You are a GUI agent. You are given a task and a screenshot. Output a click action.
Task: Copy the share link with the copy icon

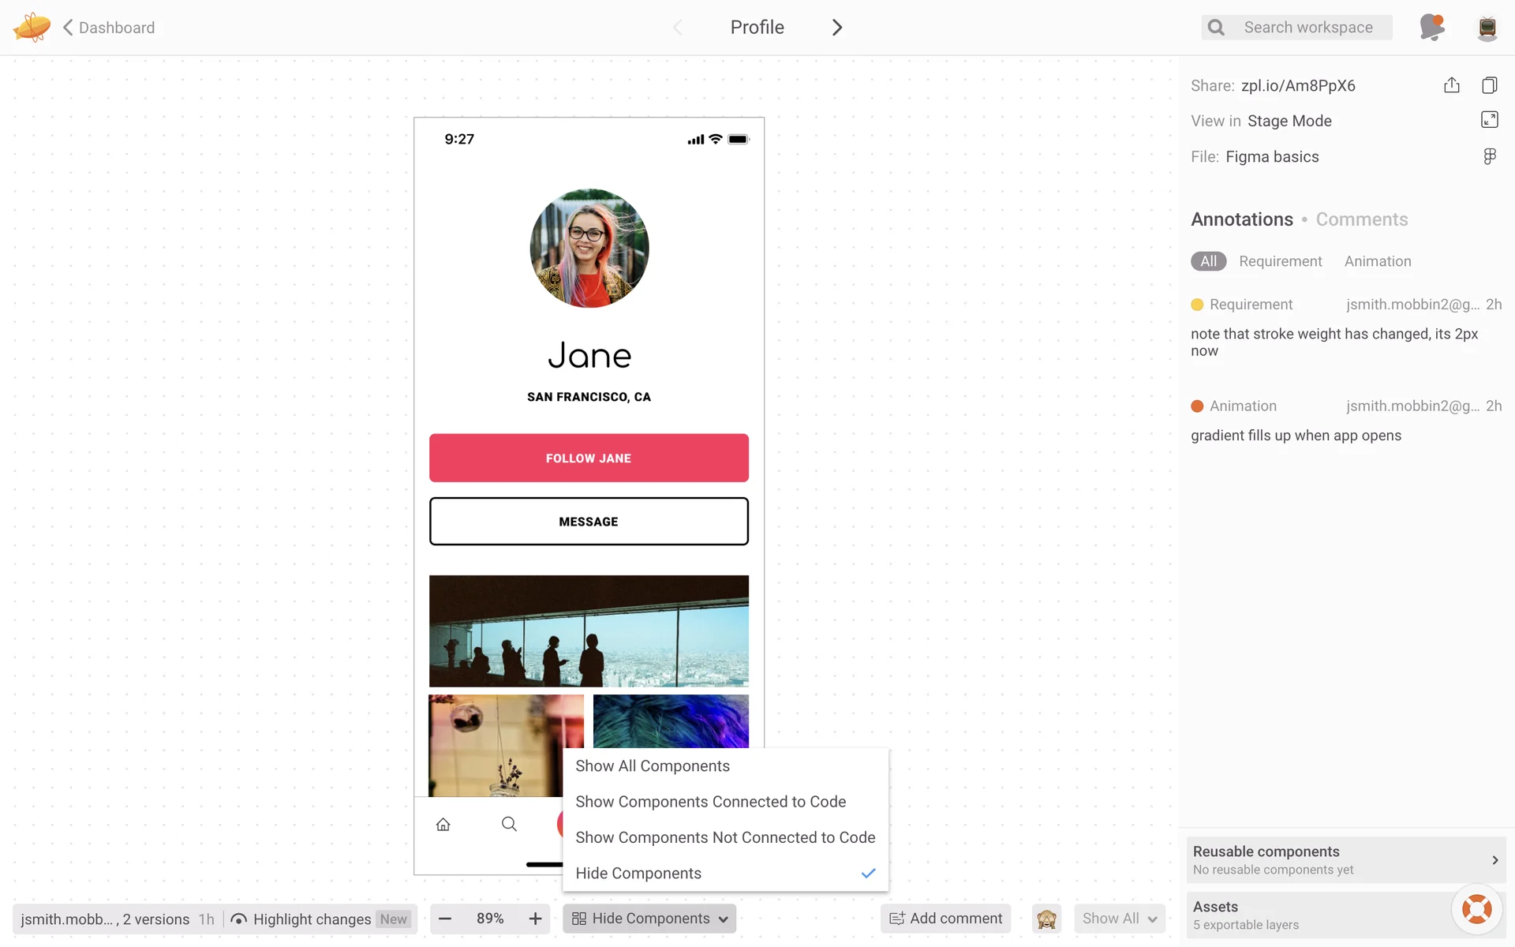[x=1489, y=85]
